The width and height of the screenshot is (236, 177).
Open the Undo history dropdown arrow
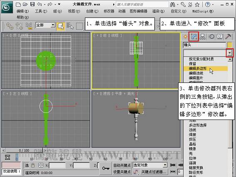point(45,5)
